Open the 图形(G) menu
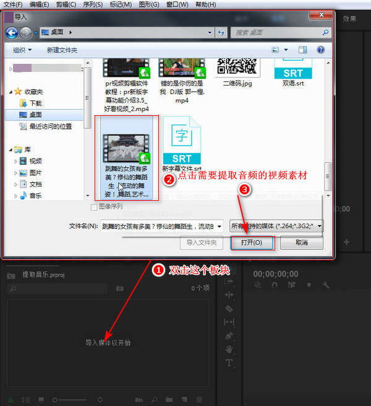The height and width of the screenshot is (406, 371). [x=149, y=5]
